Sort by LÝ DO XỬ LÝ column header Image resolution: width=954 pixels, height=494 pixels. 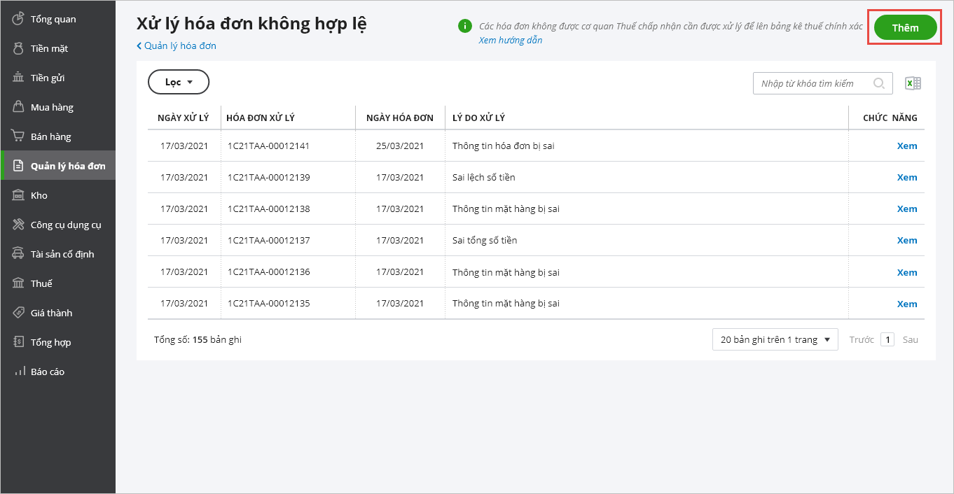[x=479, y=118]
